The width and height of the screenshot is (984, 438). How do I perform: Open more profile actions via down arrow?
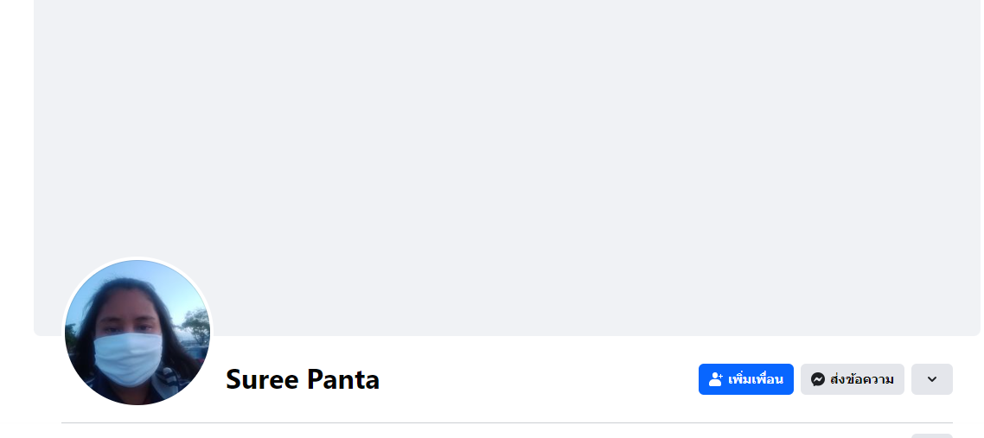tap(931, 379)
